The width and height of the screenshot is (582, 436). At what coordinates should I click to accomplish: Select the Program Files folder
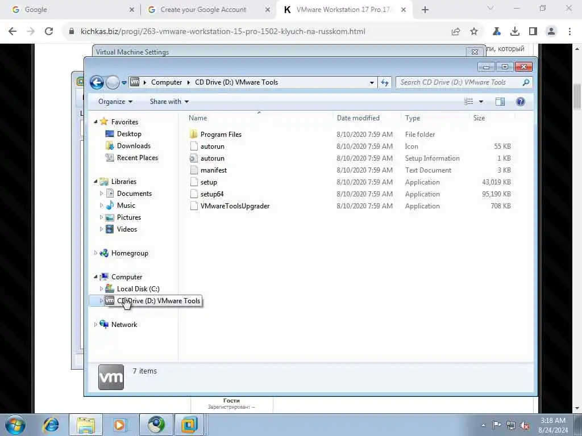(221, 134)
